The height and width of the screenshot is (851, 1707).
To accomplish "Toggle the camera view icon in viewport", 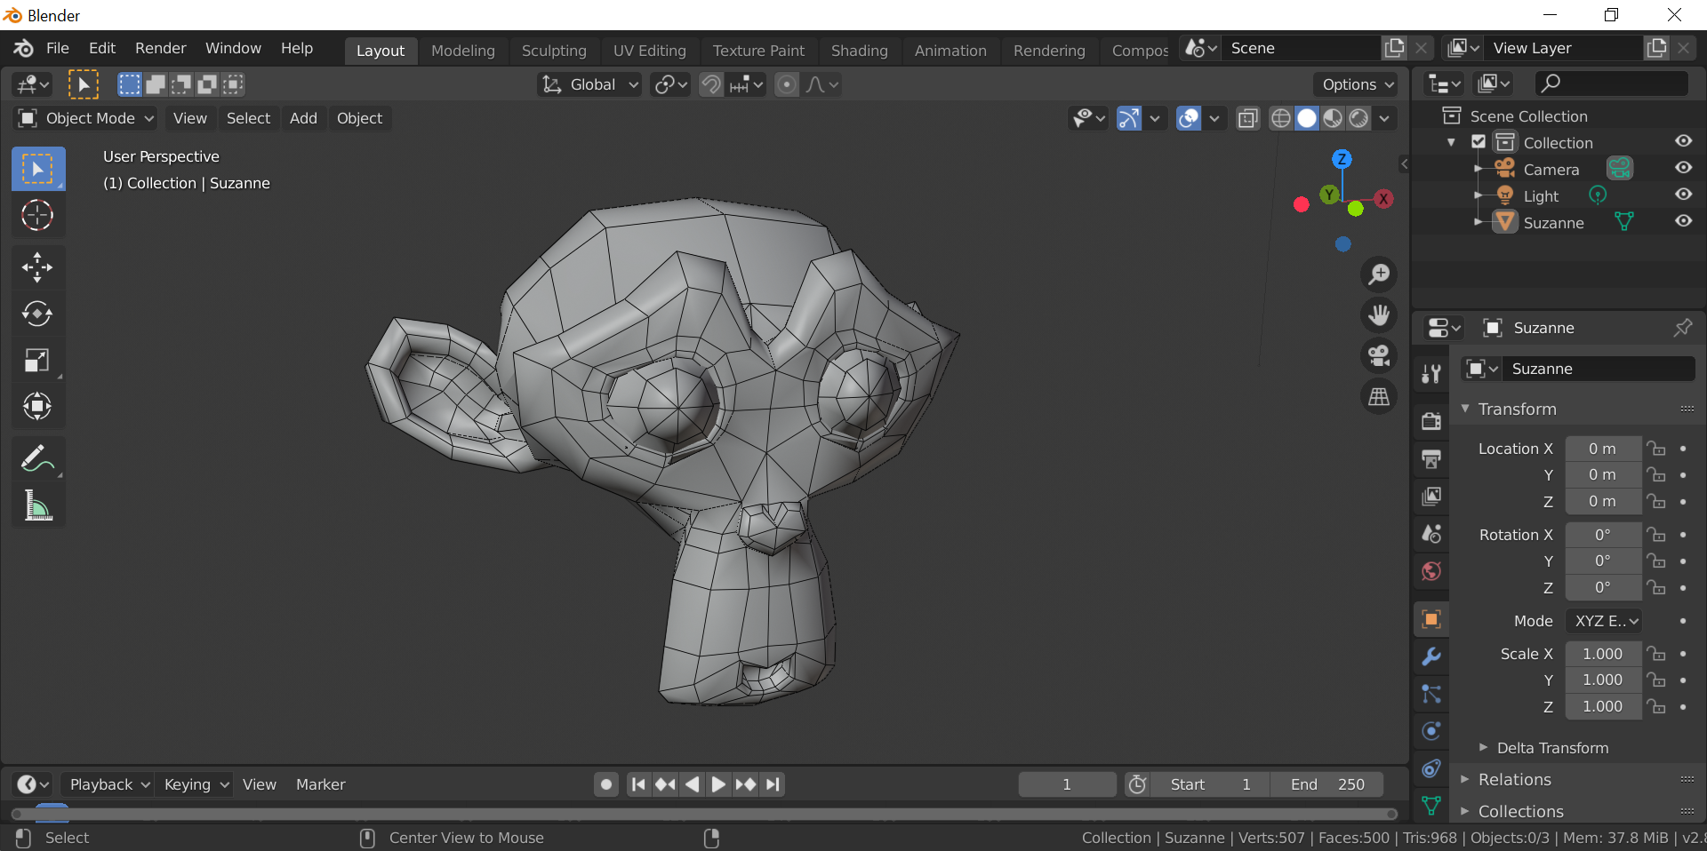I will [x=1377, y=356].
